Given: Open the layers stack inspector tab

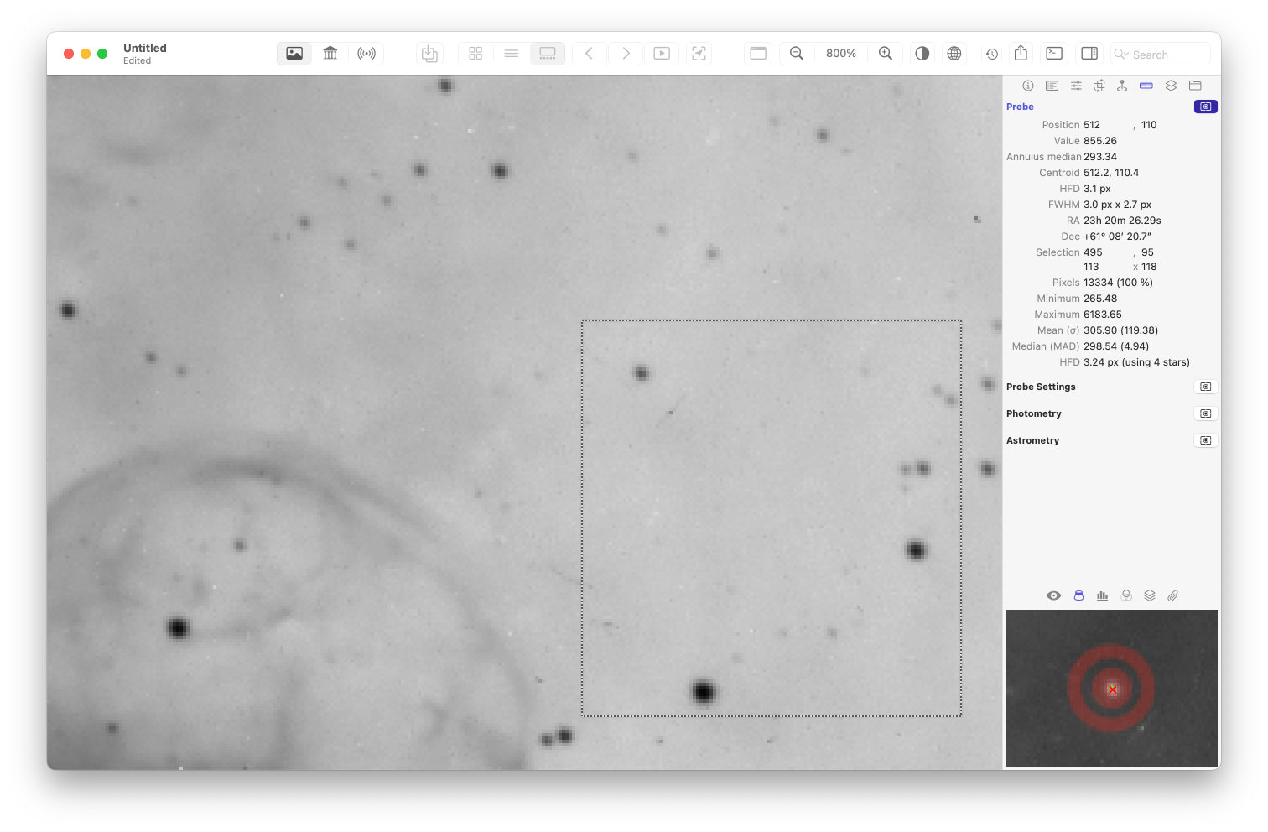Looking at the screenshot, I should click(1171, 86).
